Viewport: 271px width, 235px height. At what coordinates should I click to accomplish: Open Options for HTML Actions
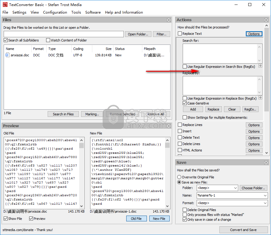tap(254, 151)
